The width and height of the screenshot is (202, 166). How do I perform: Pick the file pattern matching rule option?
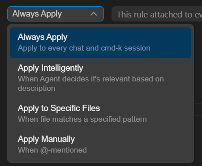(x=100, y=113)
